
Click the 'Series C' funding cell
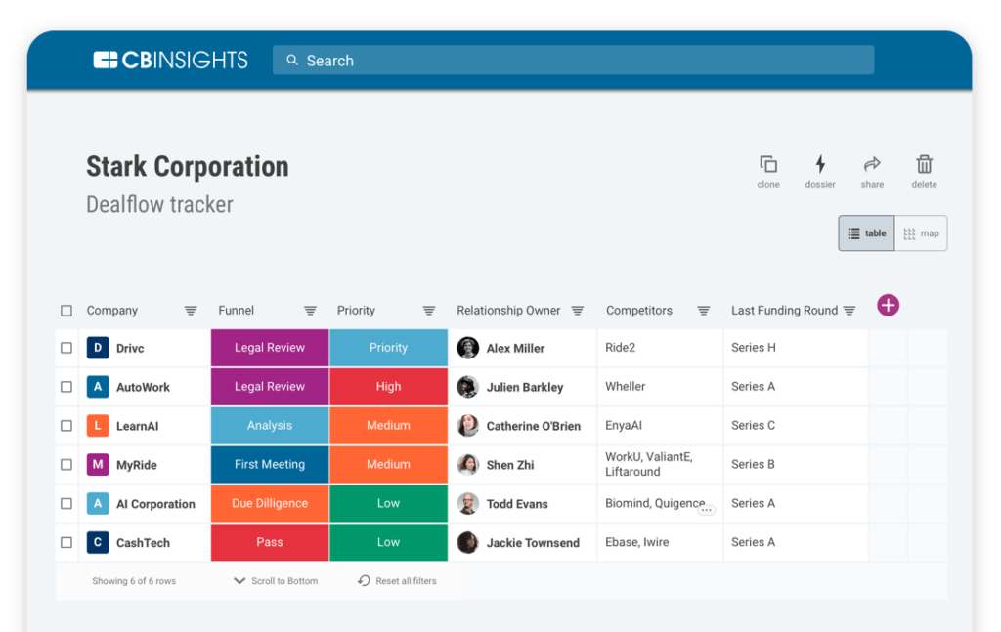pyautogui.click(x=796, y=425)
